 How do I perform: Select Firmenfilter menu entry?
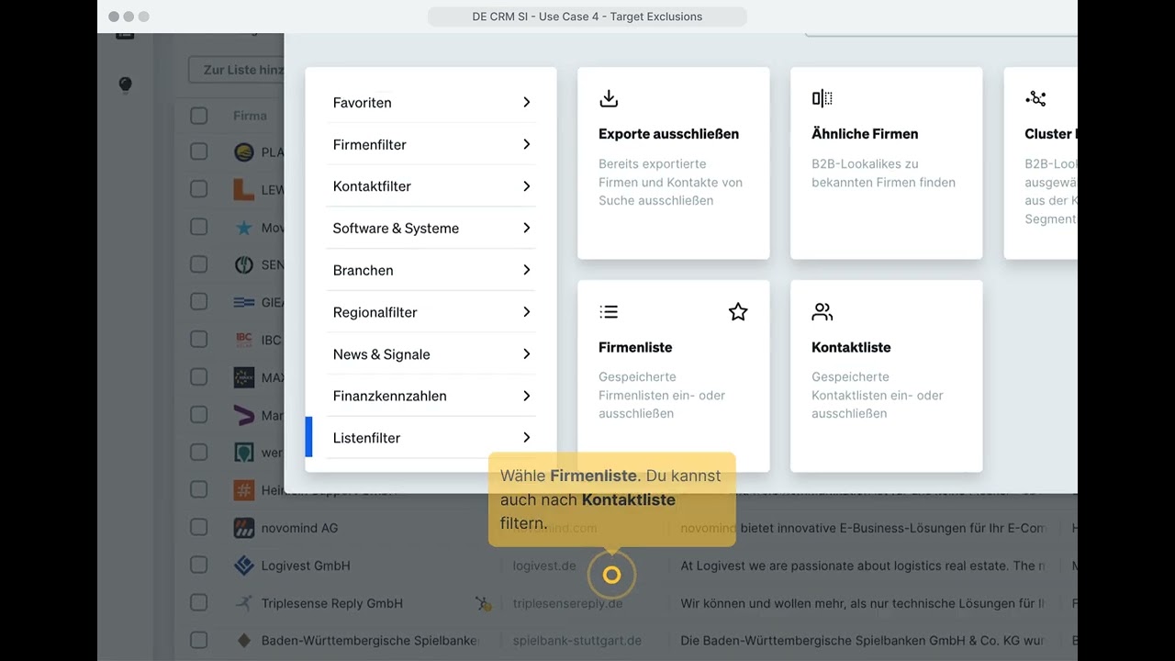(x=431, y=144)
